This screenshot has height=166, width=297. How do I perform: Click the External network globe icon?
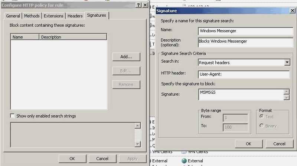click(x=184, y=161)
